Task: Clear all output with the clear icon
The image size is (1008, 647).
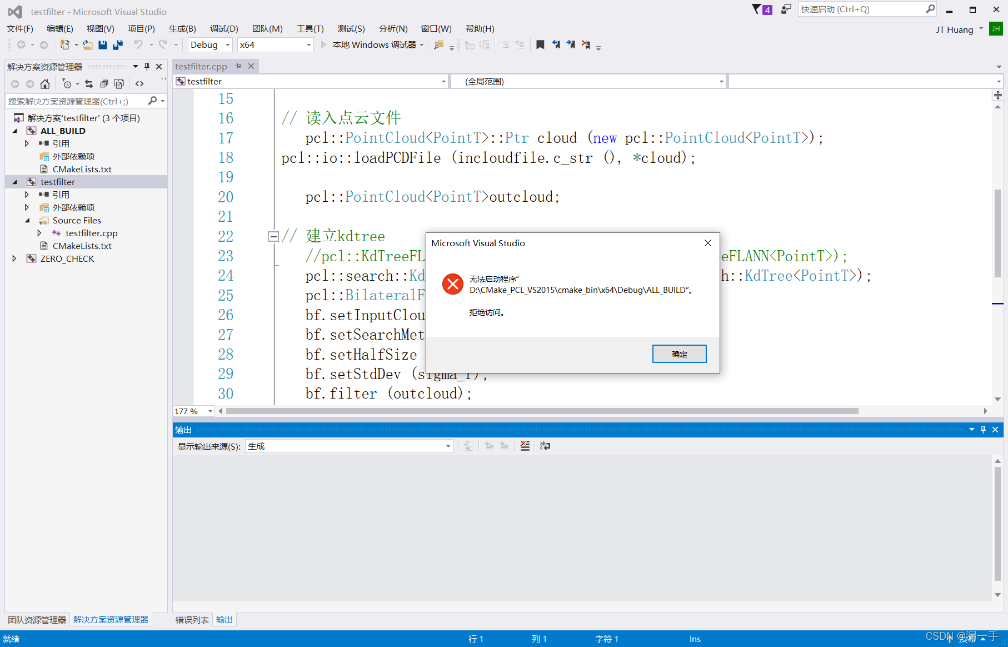Action: click(x=525, y=446)
